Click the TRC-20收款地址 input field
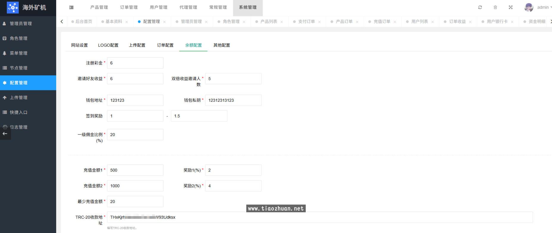Image resolution: width=552 pixels, height=233 pixels. (320, 217)
